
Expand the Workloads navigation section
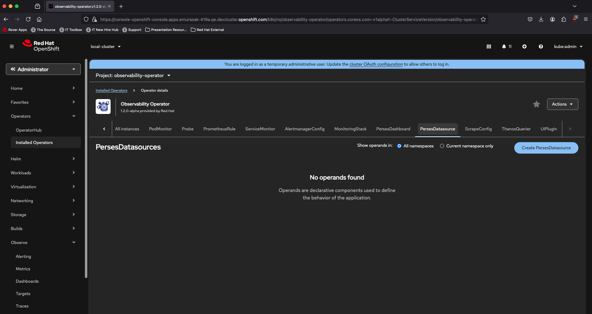click(43, 173)
